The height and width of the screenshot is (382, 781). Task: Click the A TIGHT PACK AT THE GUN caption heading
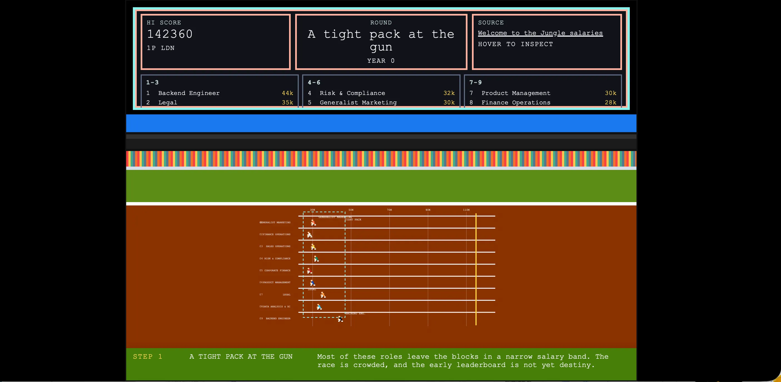pos(241,356)
